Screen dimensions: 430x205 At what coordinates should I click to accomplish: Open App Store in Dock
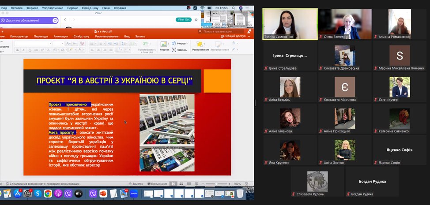[17, 194]
